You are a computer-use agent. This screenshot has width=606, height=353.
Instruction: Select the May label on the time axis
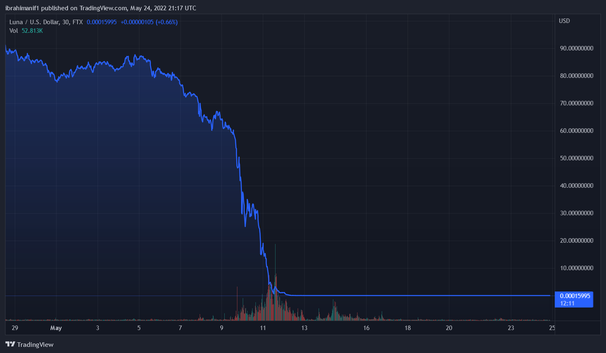(56, 328)
